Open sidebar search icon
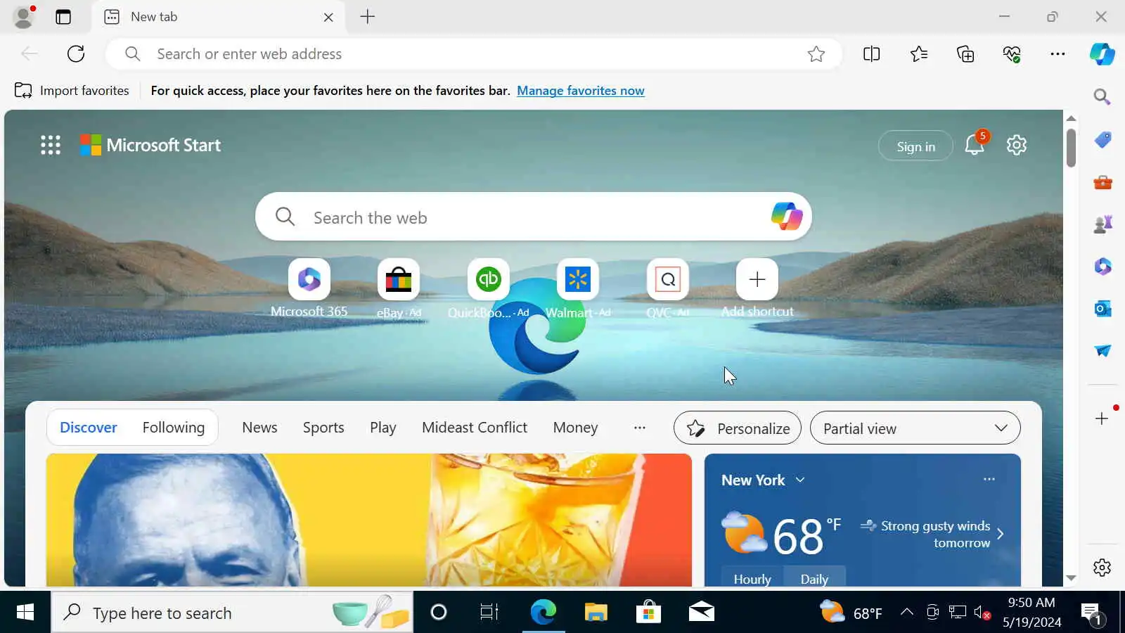Screen dimensions: 1125x633 (x=1102, y=96)
